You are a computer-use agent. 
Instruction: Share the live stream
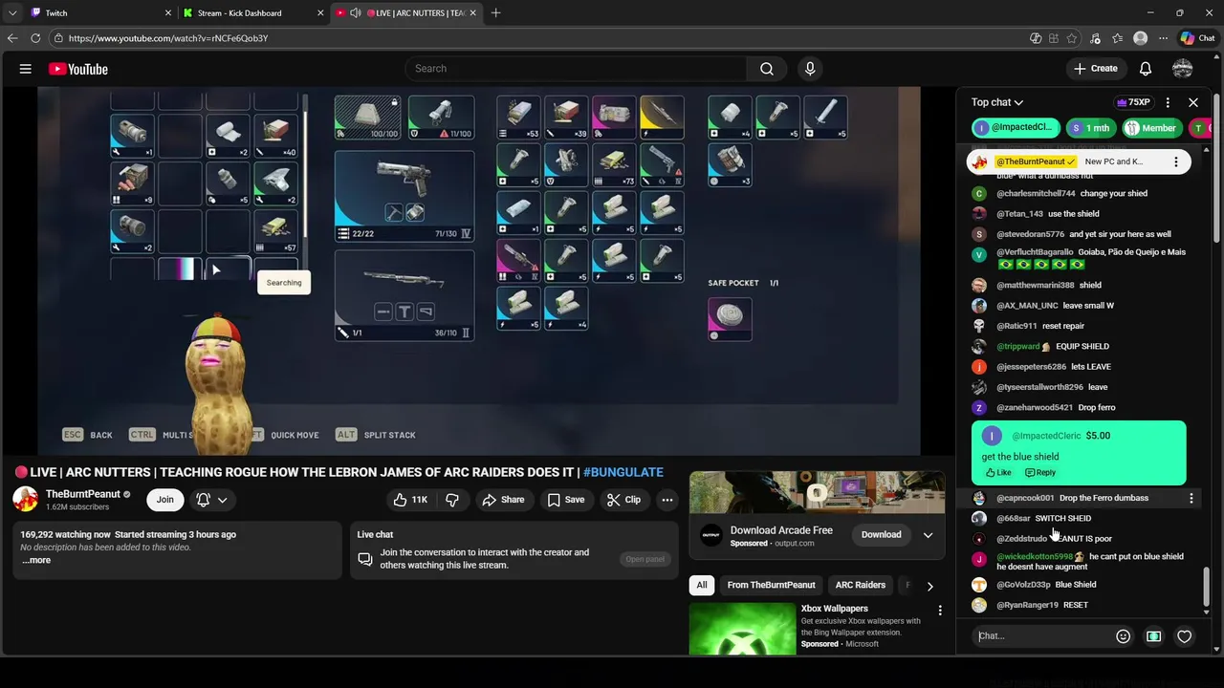[x=503, y=500]
